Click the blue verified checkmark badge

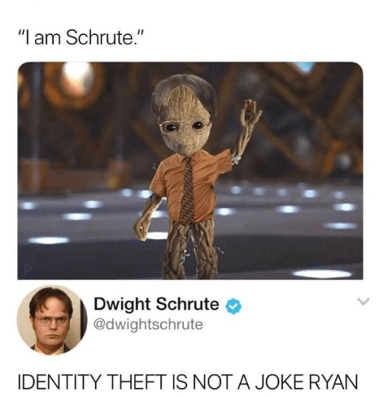233,306
